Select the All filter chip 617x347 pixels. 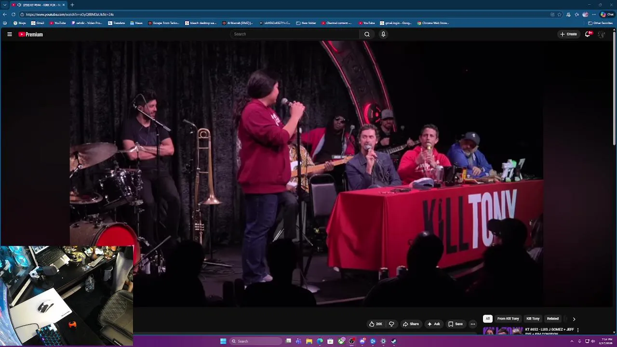(x=488, y=319)
